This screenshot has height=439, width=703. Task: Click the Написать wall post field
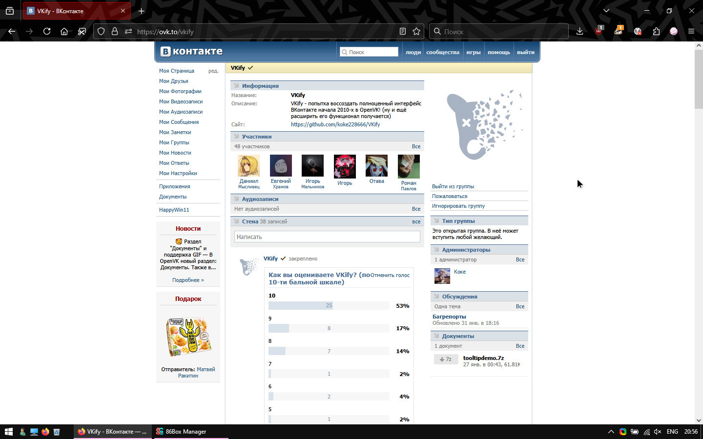327,237
